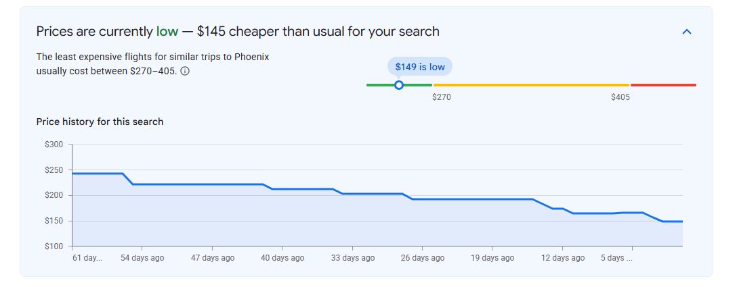The width and height of the screenshot is (737, 287).
Task: Click the "Price history for this search" heading
Action: (x=100, y=122)
